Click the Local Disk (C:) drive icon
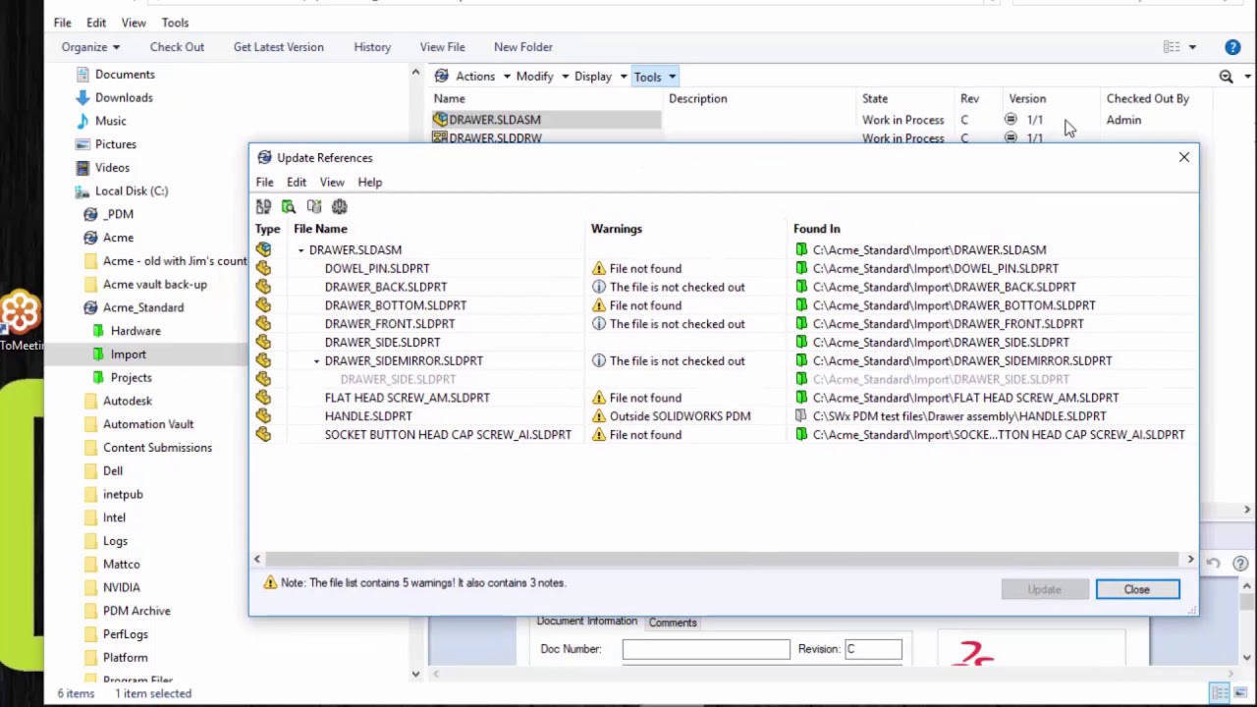Screen dimensions: 1257x707 [x=83, y=190]
